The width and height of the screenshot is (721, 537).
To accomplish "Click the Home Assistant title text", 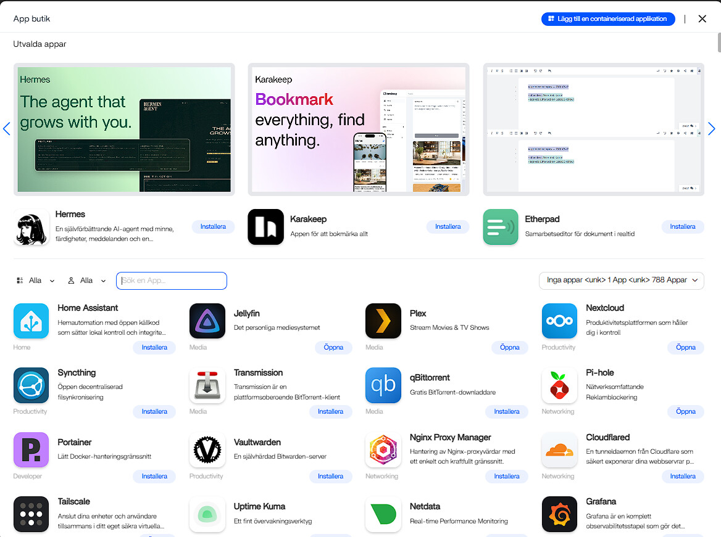I will coord(88,308).
